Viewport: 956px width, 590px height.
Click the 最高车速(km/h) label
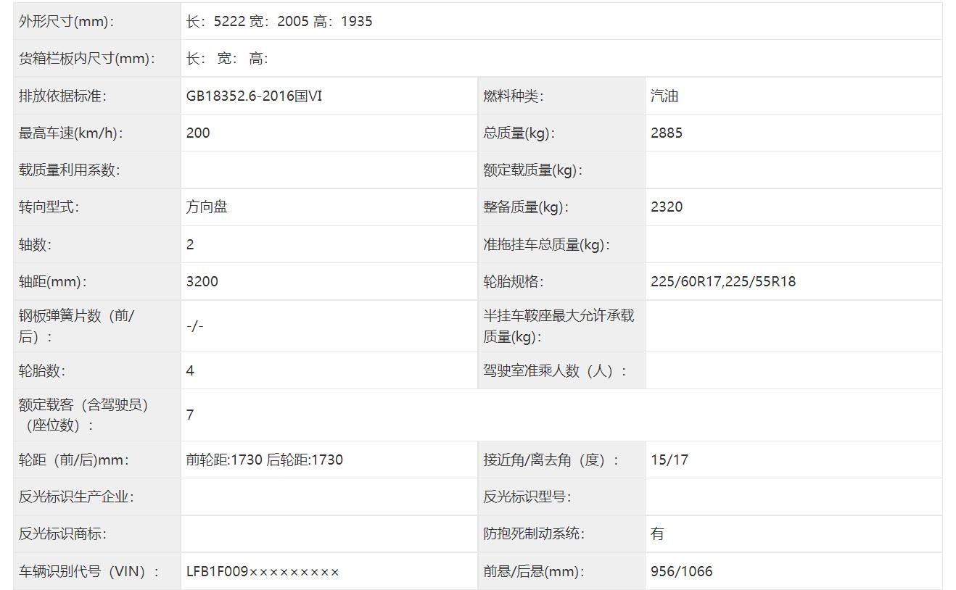click(70, 133)
